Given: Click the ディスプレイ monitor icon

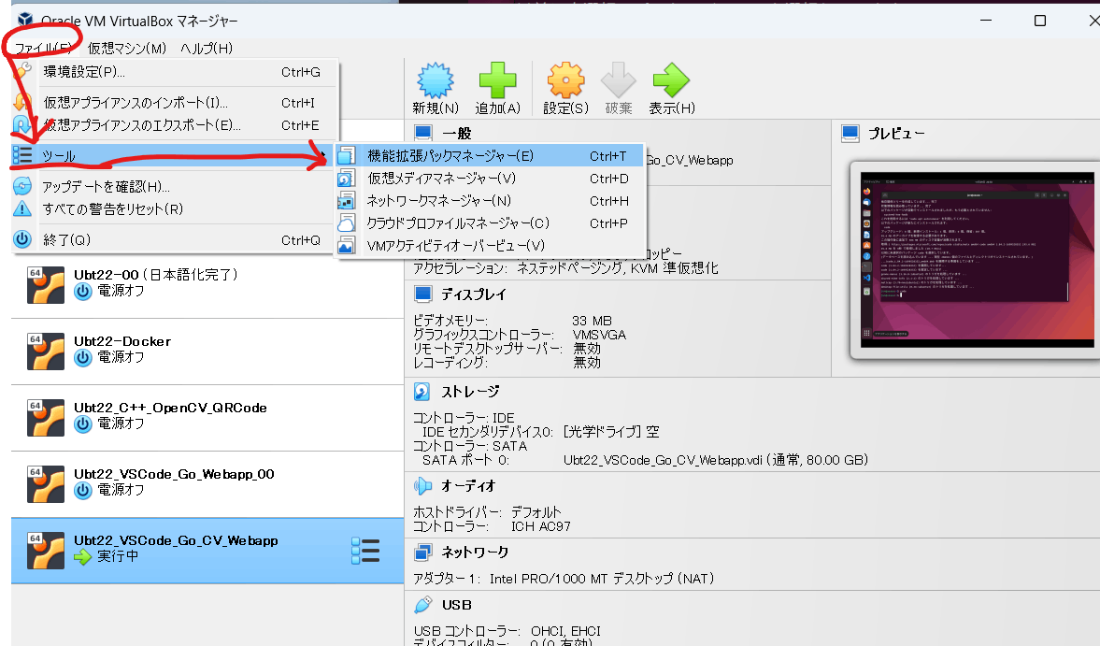Looking at the screenshot, I should pyautogui.click(x=423, y=294).
